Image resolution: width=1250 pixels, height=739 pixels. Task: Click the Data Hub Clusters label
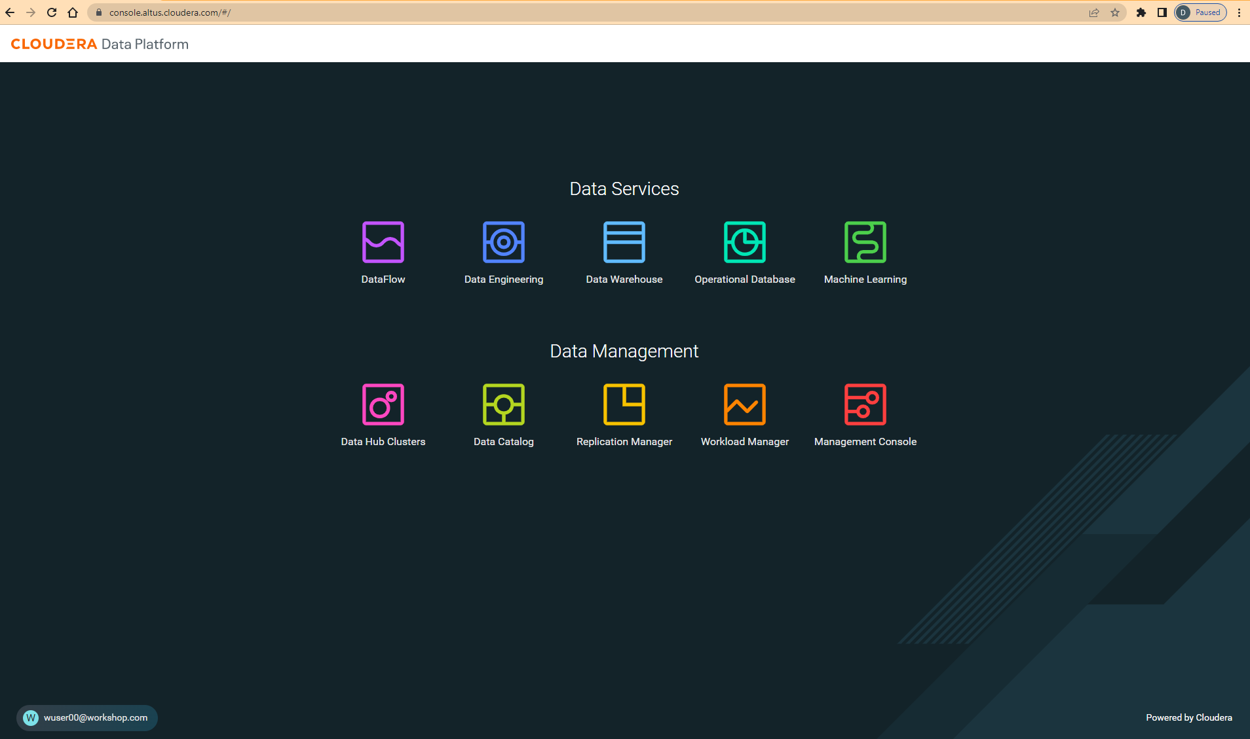point(383,442)
